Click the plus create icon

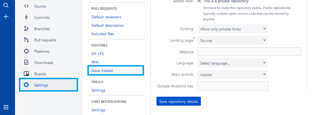tap(6, 17)
